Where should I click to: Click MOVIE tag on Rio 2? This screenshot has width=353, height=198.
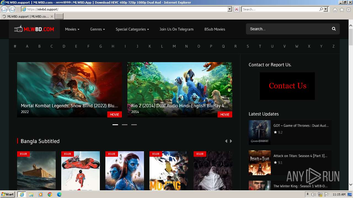click(x=225, y=114)
